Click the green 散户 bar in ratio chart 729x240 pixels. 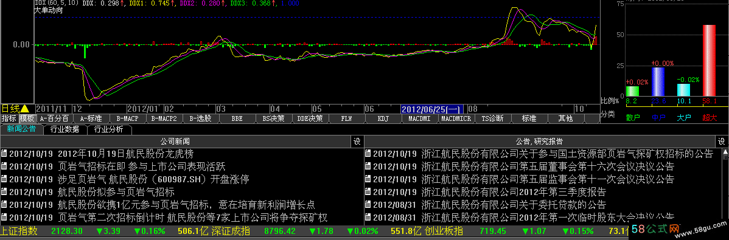[632, 91]
